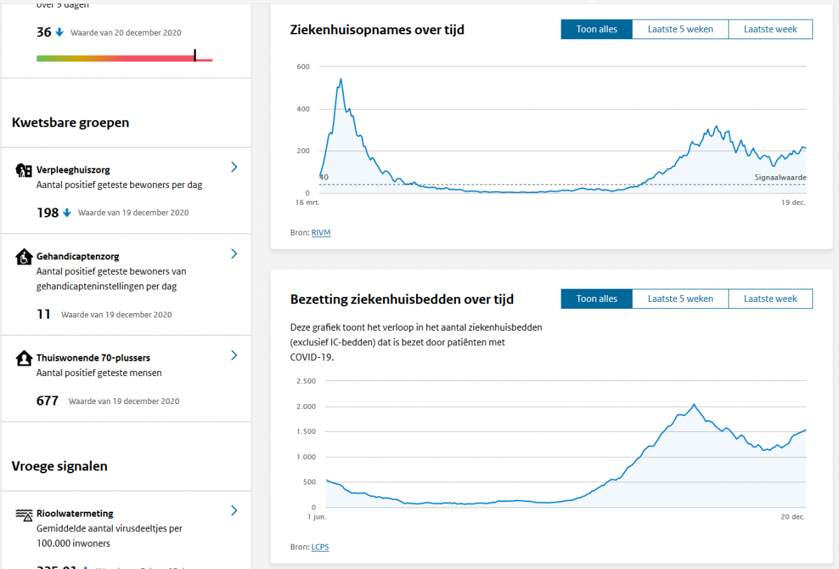Click the Gehandicaptenzorg wheelchair icon
Screen dimensions: 839x569
pos(24,257)
